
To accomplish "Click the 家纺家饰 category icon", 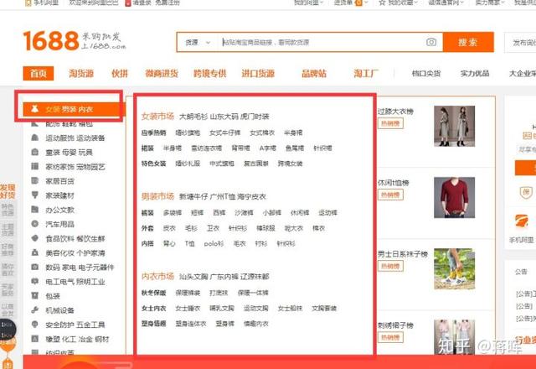I will coord(34,167).
